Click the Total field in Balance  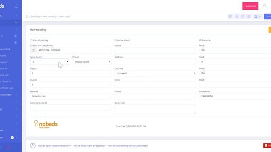click(x=235, y=73)
